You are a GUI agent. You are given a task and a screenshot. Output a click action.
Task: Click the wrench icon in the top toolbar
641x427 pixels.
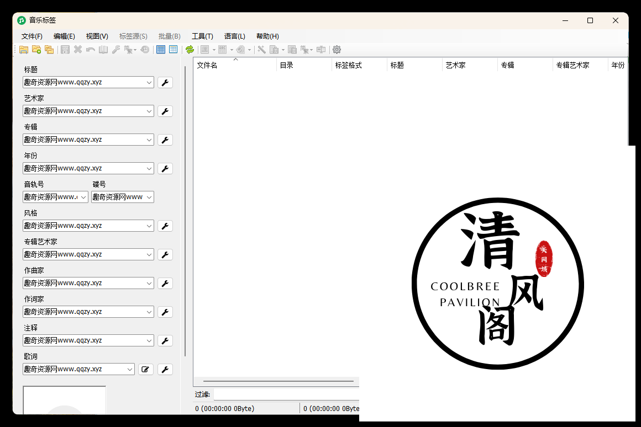(x=116, y=50)
